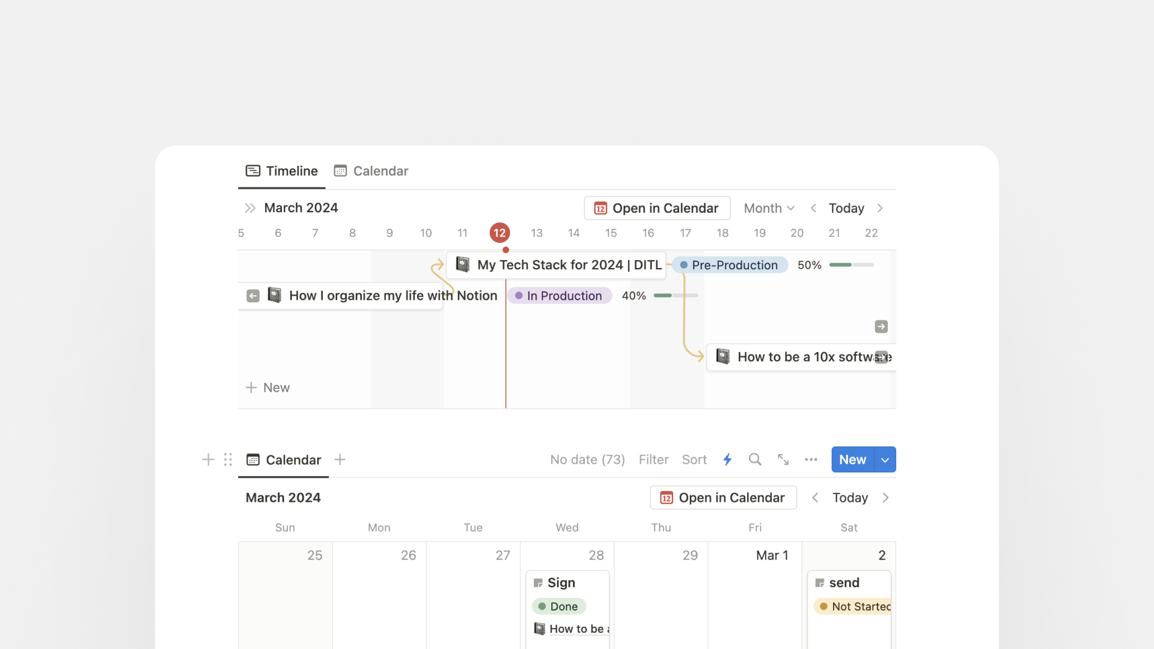
Task: Click Open in Calendar in the Timeline view
Action: coord(657,208)
